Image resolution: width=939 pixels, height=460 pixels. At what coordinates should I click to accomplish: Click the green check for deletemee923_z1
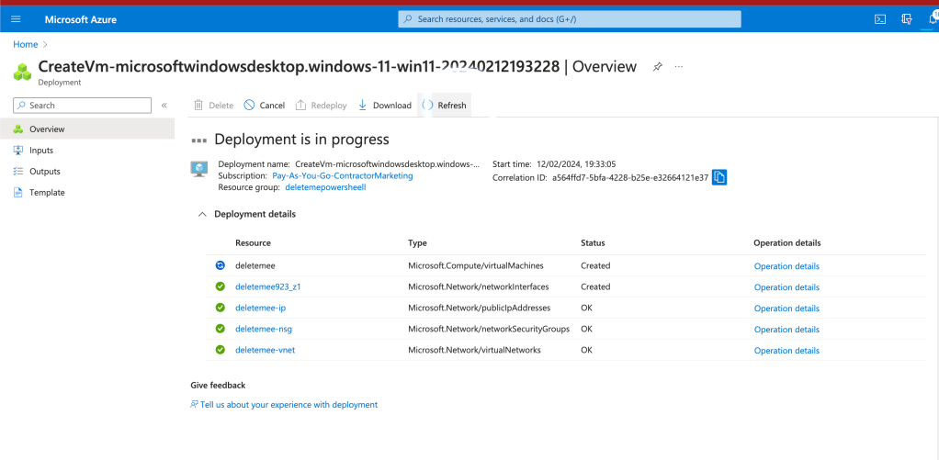(x=221, y=286)
